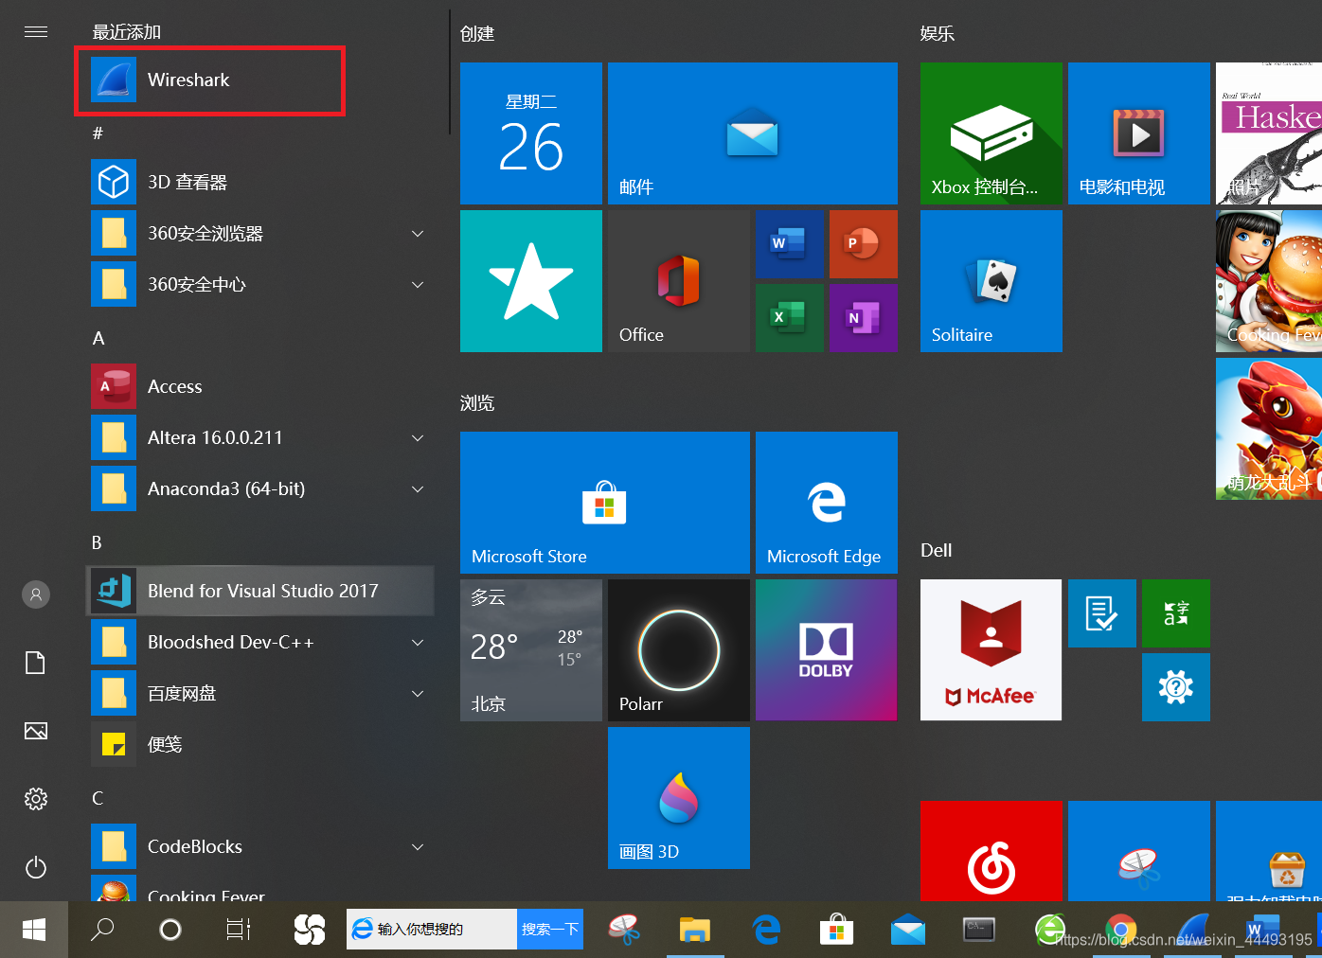Jump to letter A section header
Image resolution: width=1322 pixels, height=958 pixels.
coord(98,338)
